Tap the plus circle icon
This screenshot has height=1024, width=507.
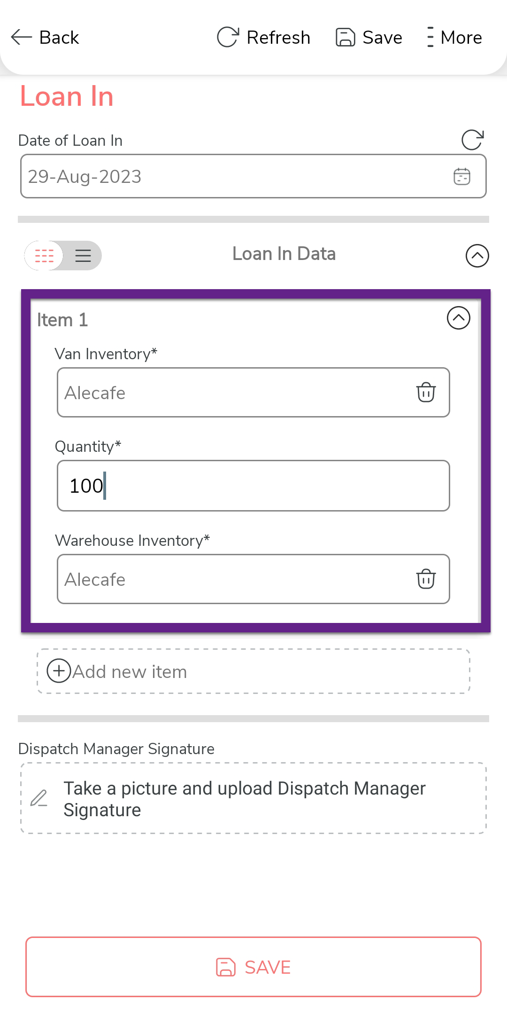coord(59,671)
